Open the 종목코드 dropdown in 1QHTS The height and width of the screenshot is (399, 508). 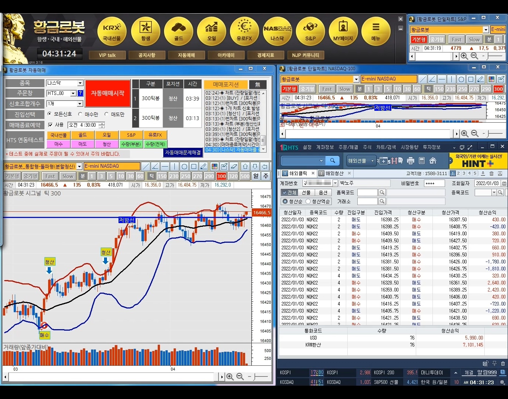(x=494, y=192)
